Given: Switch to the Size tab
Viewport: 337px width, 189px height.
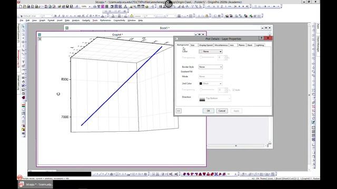Looking at the screenshot, I should coord(193,45).
